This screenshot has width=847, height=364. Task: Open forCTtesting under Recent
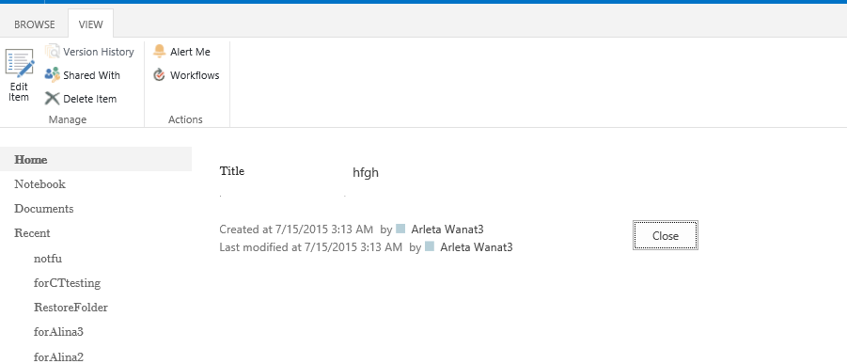tap(67, 283)
